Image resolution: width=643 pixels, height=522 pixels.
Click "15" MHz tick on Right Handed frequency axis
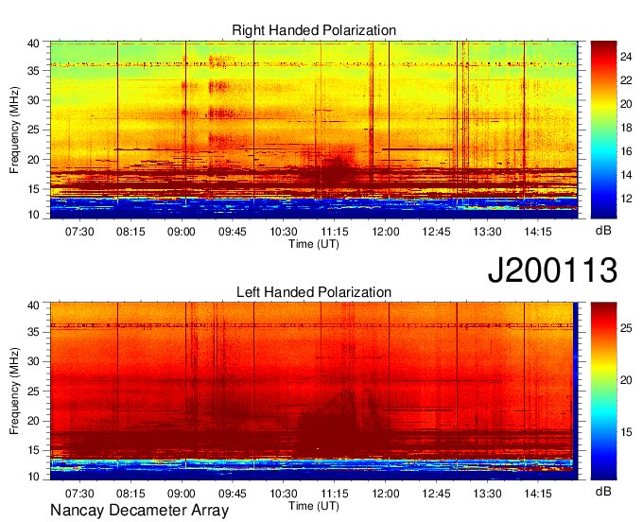click(x=34, y=189)
